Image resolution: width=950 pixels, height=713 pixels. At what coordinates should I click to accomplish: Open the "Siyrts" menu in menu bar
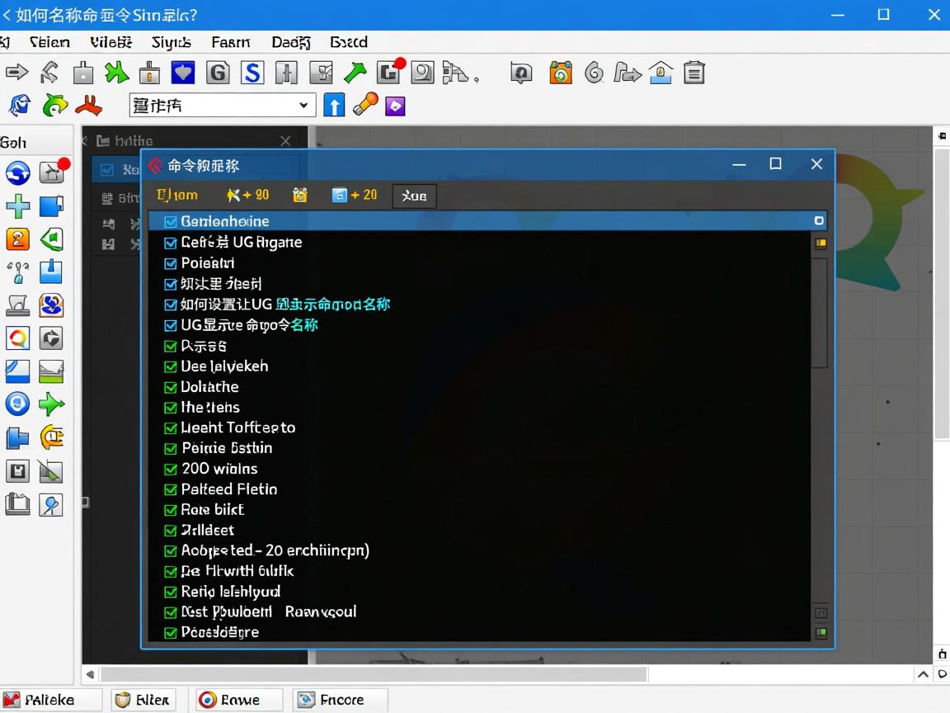pyautogui.click(x=171, y=42)
